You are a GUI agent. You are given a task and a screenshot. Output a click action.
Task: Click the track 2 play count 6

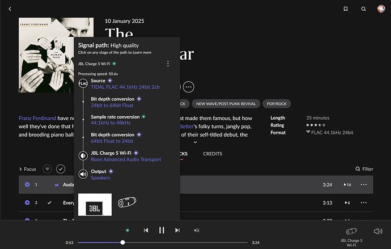point(347,202)
